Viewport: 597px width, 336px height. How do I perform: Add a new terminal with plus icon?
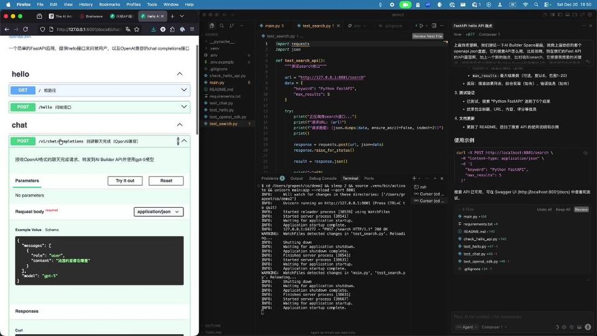414,179
